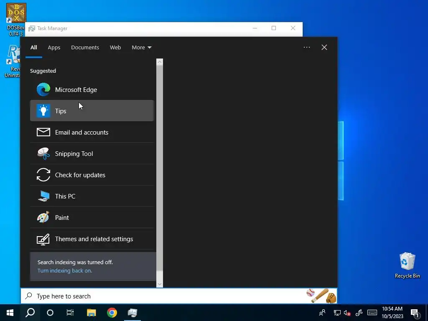
Task: Select the Revo Uninstaller desktop shortcut
Action: tap(13, 61)
